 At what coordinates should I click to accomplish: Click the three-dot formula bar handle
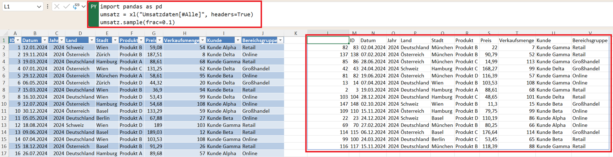tap(47, 7)
